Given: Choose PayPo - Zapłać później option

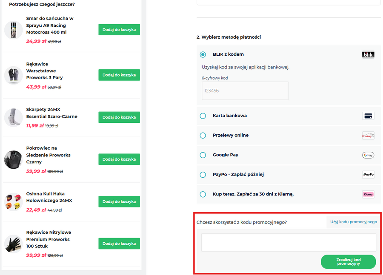Looking at the screenshot, I should tap(203, 175).
